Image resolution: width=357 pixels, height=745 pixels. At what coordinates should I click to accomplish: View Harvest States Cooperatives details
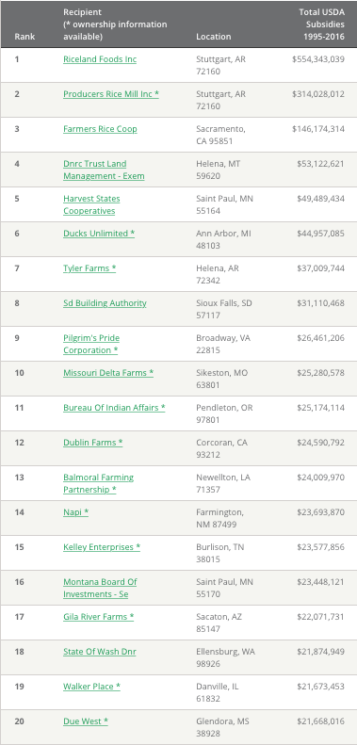91,204
